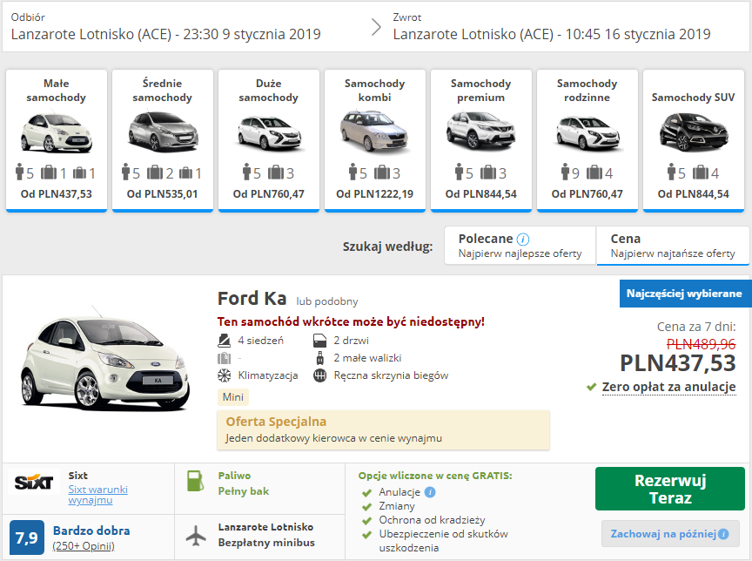The image size is (752, 561).
Task: Select the Duże samochody category card
Action: coord(269,140)
